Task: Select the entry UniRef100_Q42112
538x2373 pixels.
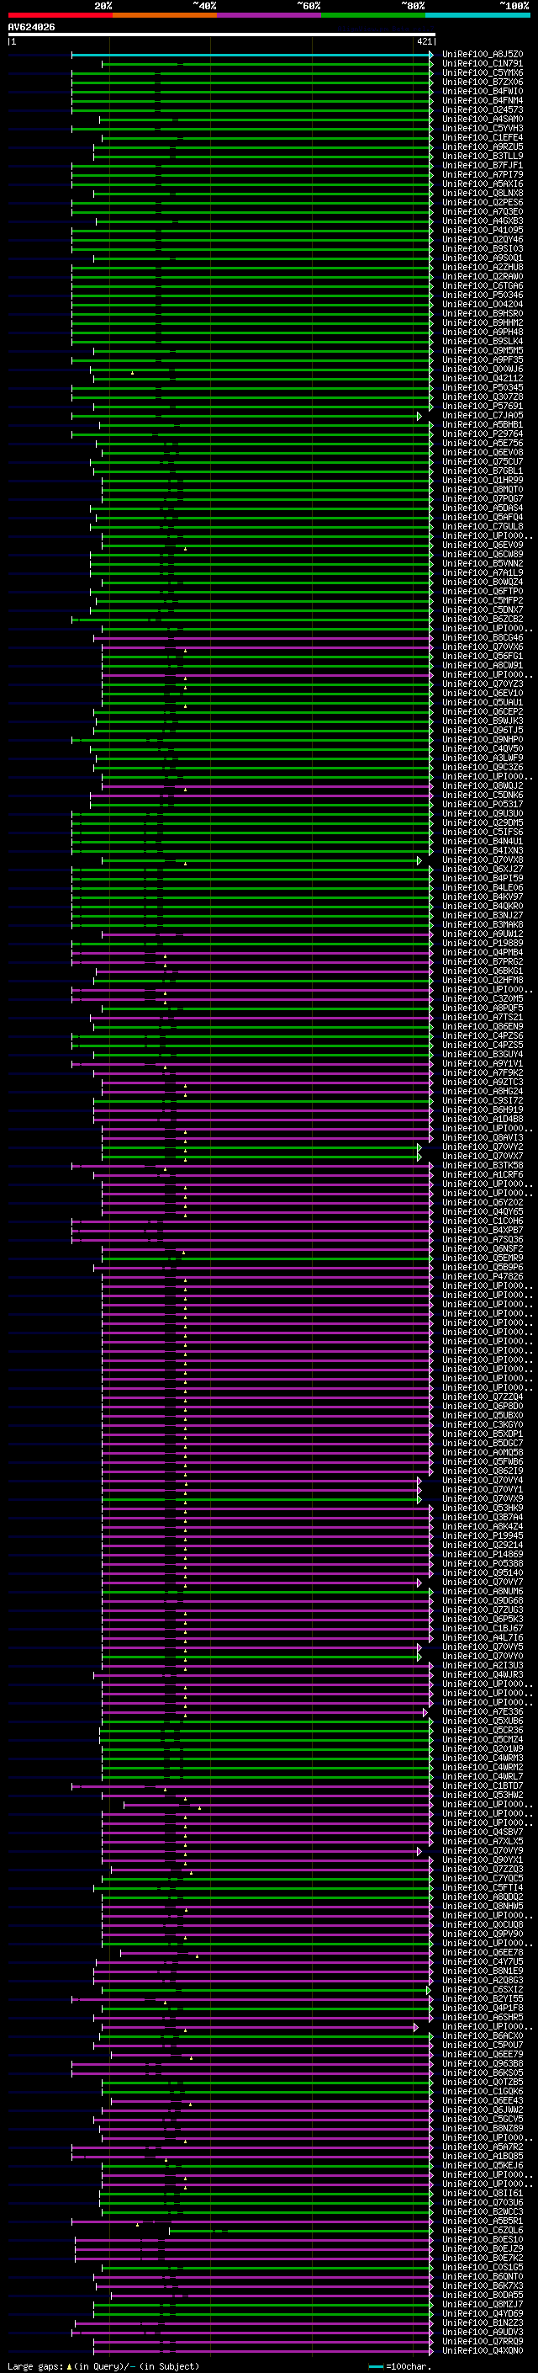Action: pyautogui.click(x=483, y=378)
